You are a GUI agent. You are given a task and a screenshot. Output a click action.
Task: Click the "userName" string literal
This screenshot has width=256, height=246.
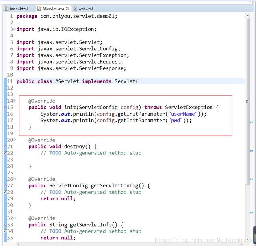pos(183,114)
